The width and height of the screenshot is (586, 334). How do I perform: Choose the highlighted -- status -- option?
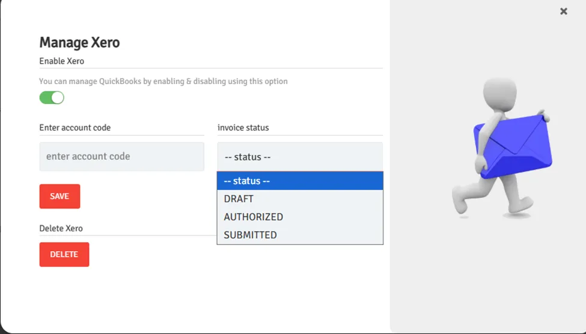click(300, 181)
